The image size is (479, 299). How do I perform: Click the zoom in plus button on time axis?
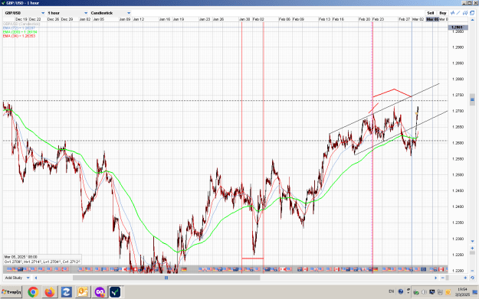465,278
